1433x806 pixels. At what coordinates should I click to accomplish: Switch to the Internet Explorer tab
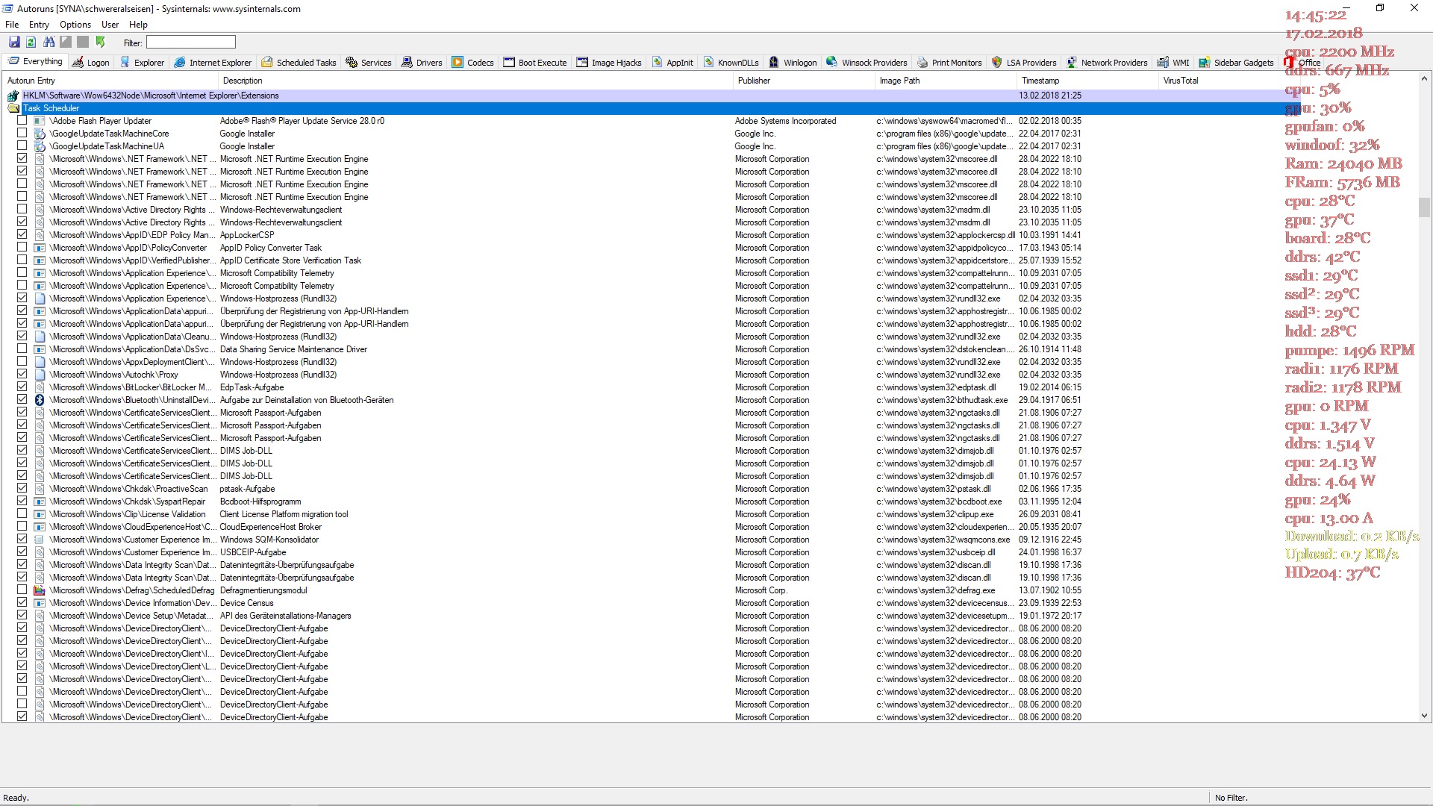pyautogui.click(x=213, y=63)
